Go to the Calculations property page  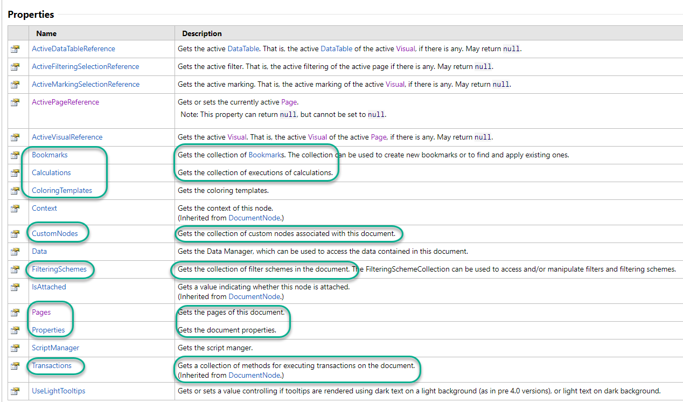pos(51,172)
